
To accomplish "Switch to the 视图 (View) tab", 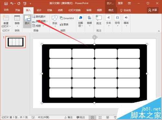I will click(99, 10).
